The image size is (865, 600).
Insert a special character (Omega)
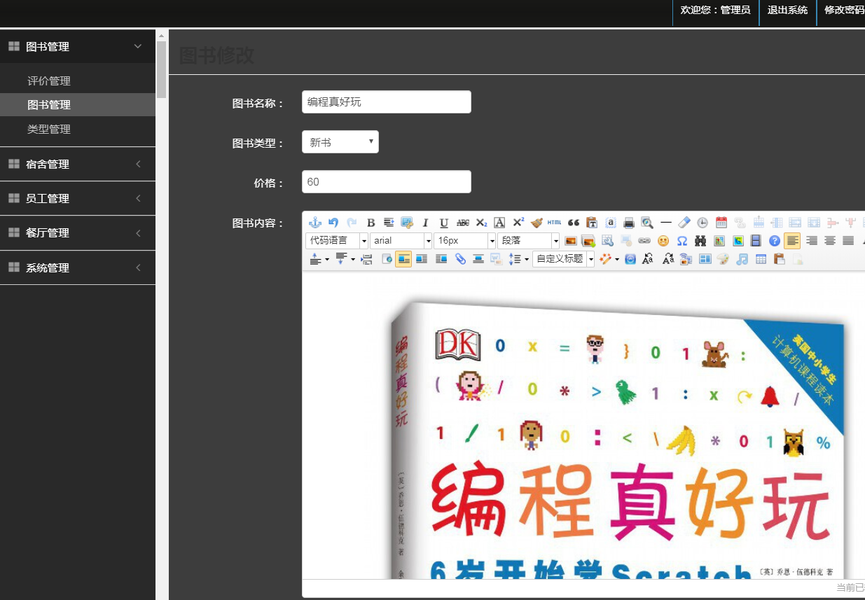[682, 241]
